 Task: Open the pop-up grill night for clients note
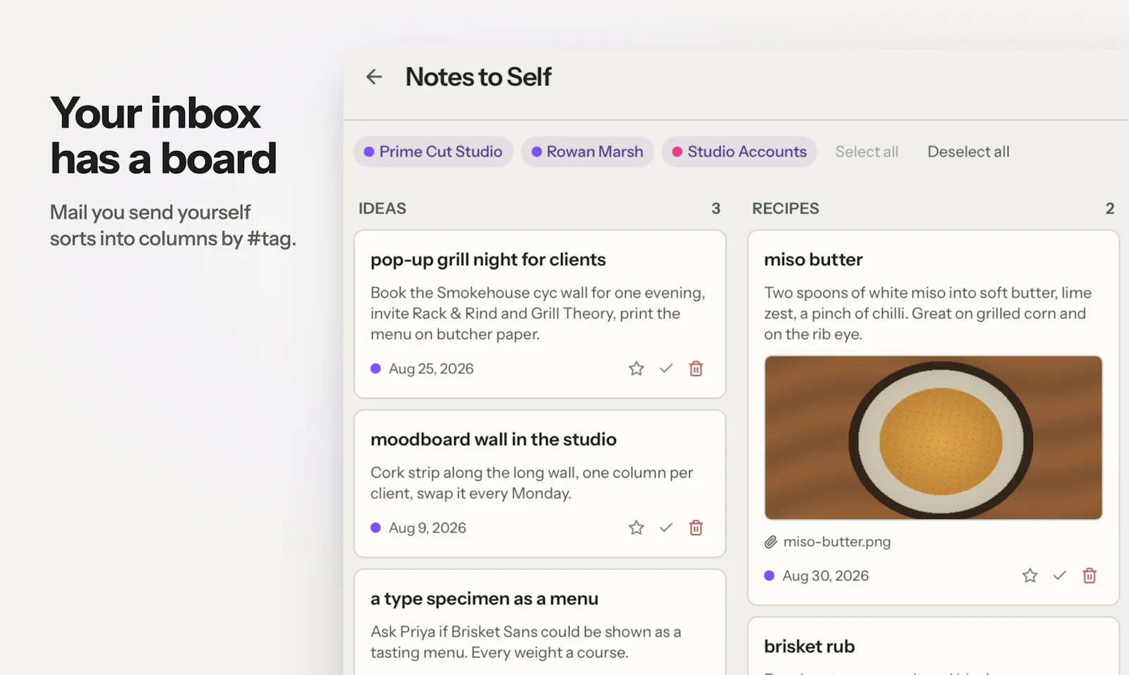tap(540, 314)
